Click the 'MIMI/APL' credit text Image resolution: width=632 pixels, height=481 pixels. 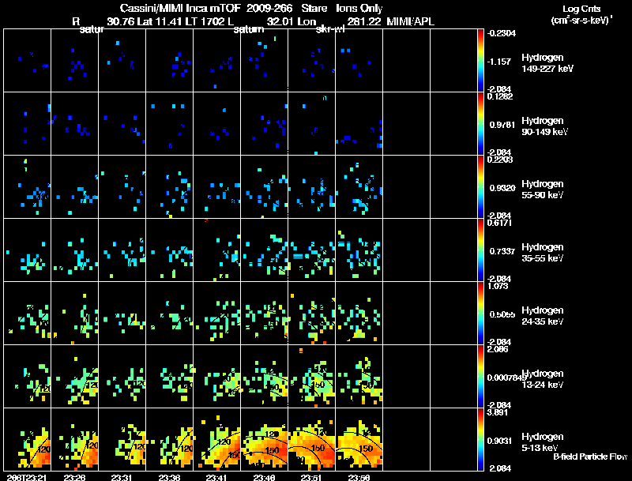[410, 21]
